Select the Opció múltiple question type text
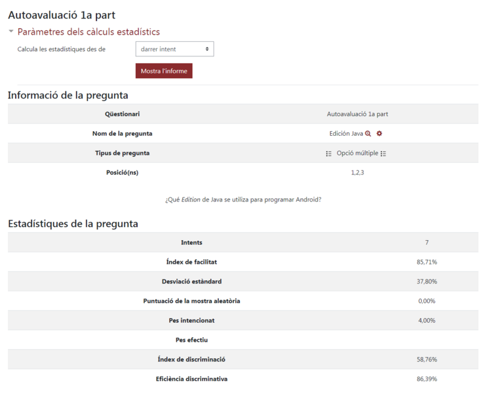Viewport: 480px width, 393px height. 356,154
